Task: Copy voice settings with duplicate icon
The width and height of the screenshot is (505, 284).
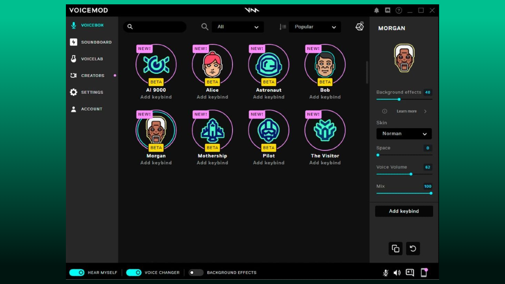Action: coord(395,248)
